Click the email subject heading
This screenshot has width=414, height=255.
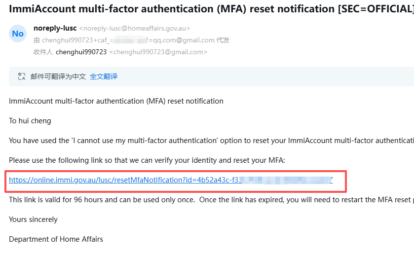pos(212,9)
